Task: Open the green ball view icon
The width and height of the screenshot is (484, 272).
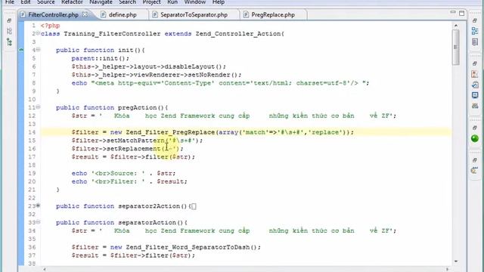Action: click(475, 138)
